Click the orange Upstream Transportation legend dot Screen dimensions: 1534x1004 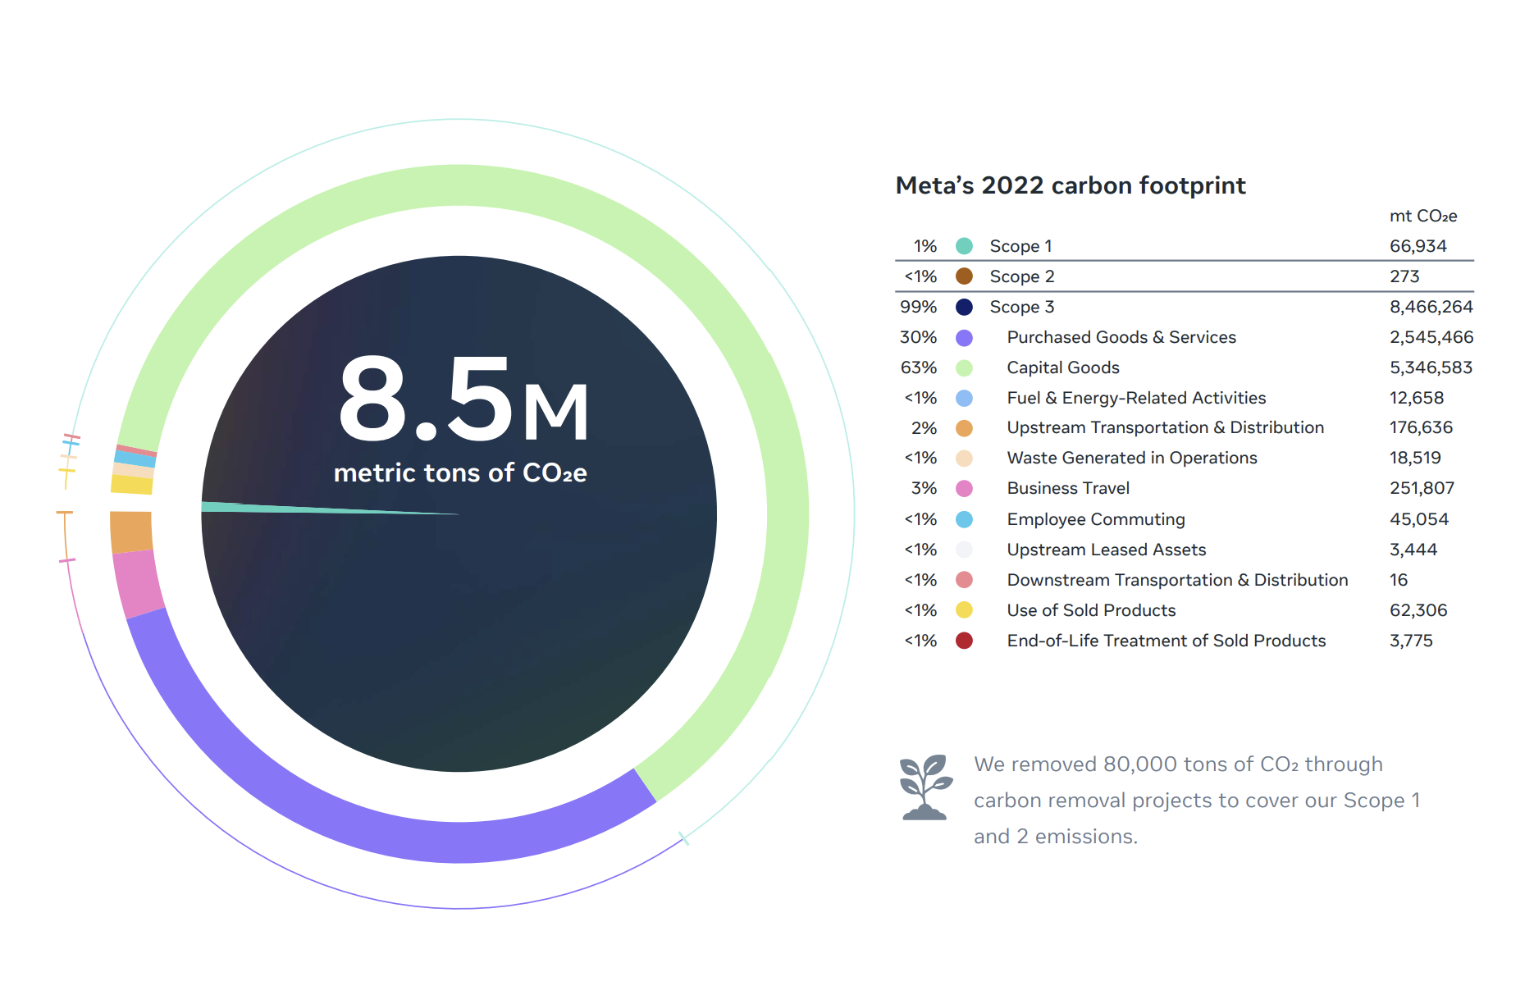964,427
